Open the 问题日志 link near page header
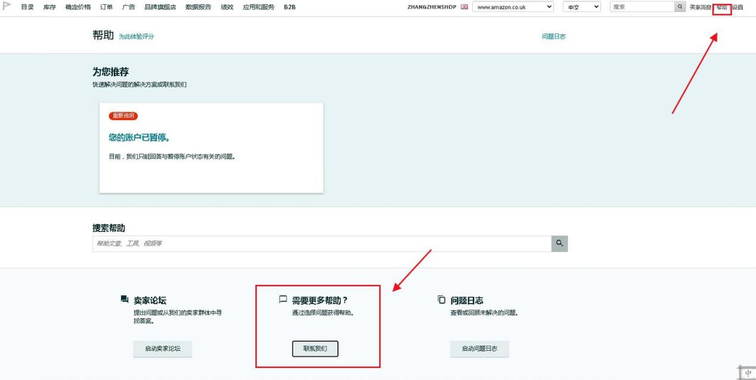756x380 pixels. click(x=553, y=36)
